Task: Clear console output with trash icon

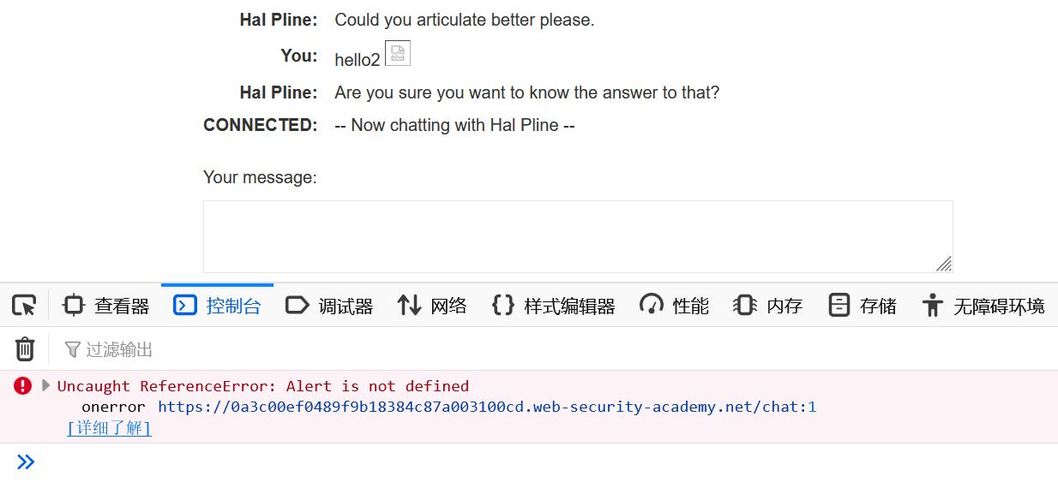Action: (25, 349)
